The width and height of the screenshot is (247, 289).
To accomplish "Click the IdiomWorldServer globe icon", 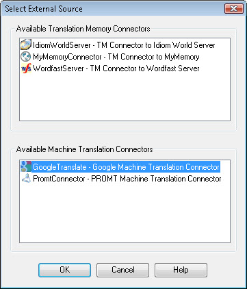I will (x=26, y=45).
